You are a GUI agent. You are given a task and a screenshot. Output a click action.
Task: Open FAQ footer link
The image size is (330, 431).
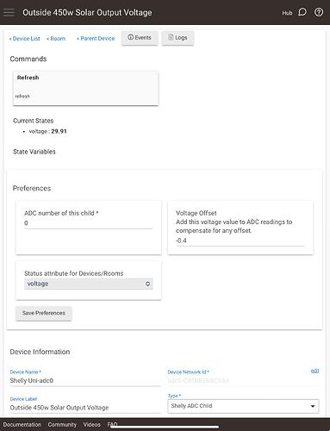click(112, 424)
